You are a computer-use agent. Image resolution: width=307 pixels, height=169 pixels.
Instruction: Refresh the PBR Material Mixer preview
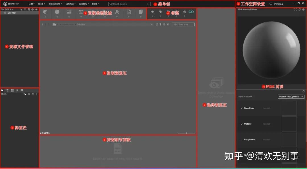point(300,9)
